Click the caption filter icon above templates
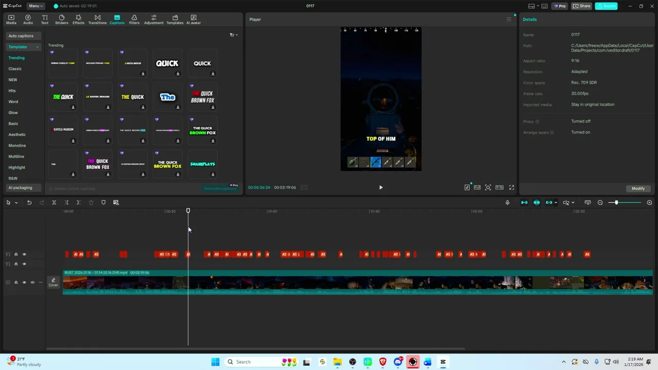The image size is (658, 370). [x=233, y=35]
